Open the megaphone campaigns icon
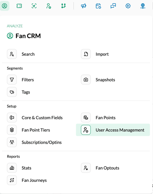 [x=84, y=6]
